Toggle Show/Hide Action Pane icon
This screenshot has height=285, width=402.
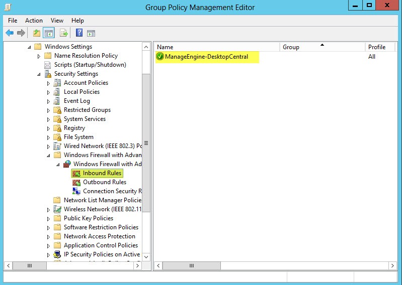(x=91, y=33)
